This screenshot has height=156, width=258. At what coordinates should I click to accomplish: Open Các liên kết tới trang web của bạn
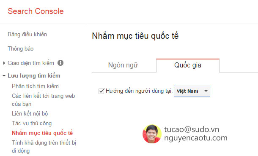pyautogui.click(x=44, y=100)
